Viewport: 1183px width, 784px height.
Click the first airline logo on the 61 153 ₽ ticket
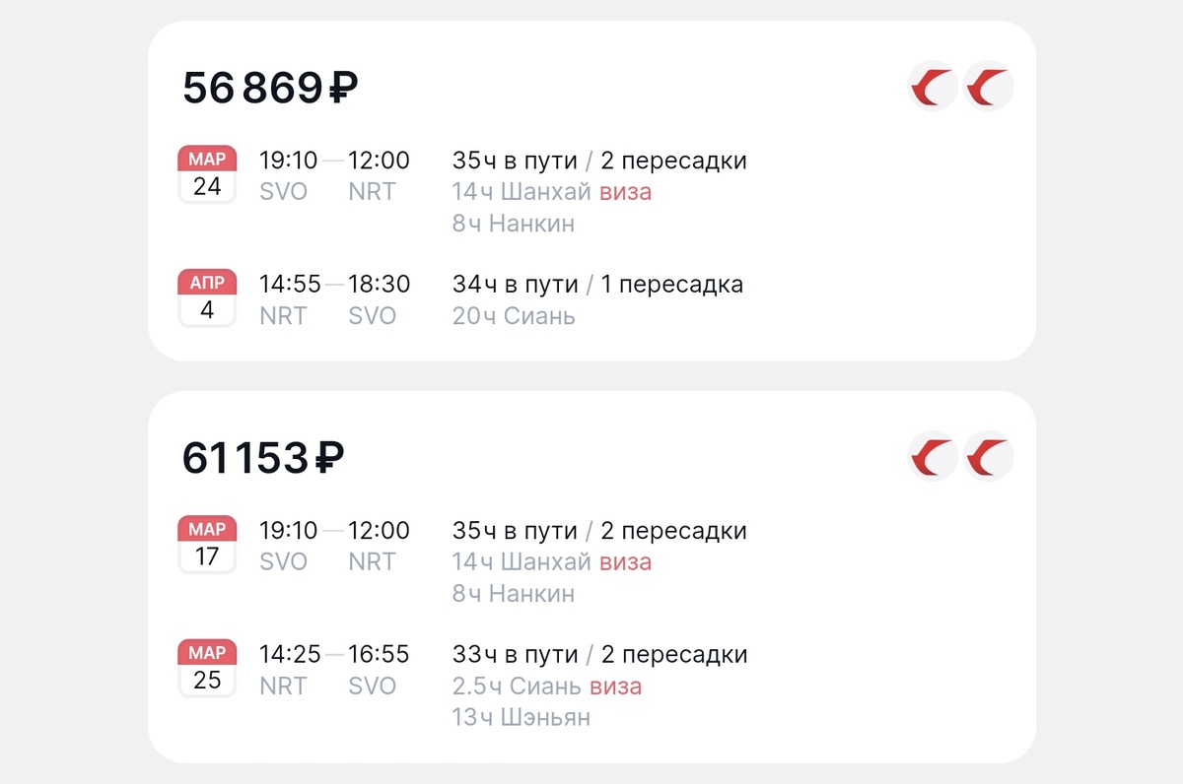(x=934, y=457)
